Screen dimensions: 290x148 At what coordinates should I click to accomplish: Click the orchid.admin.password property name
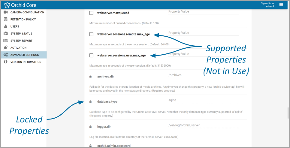coord(114,146)
